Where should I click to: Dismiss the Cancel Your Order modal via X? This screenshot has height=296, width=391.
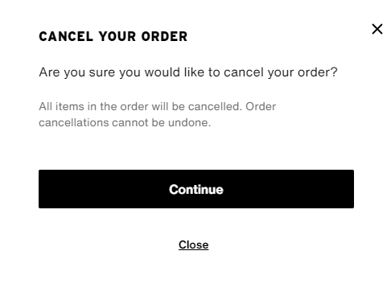[x=377, y=29]
